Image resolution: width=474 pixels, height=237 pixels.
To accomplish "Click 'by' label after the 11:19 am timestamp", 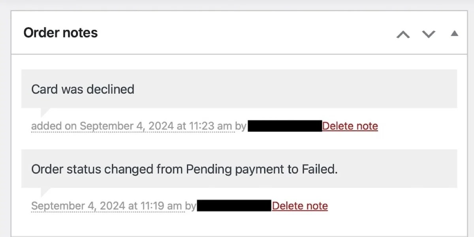I will pyautogui.click(x=190, y=206).
